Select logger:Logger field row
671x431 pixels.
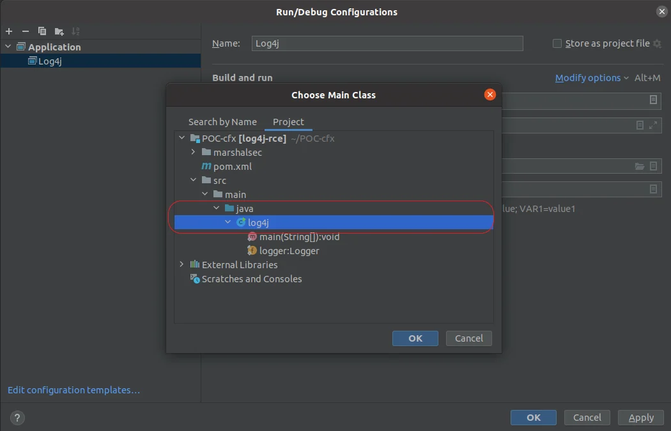pyautogui.click(x=334, y=250)
